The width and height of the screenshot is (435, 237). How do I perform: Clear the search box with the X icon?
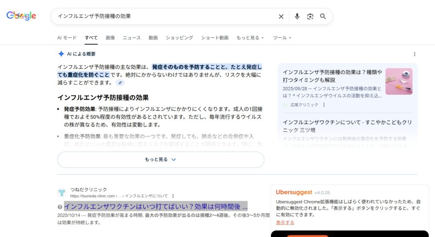pyautogui.click(x=281, y=17)
